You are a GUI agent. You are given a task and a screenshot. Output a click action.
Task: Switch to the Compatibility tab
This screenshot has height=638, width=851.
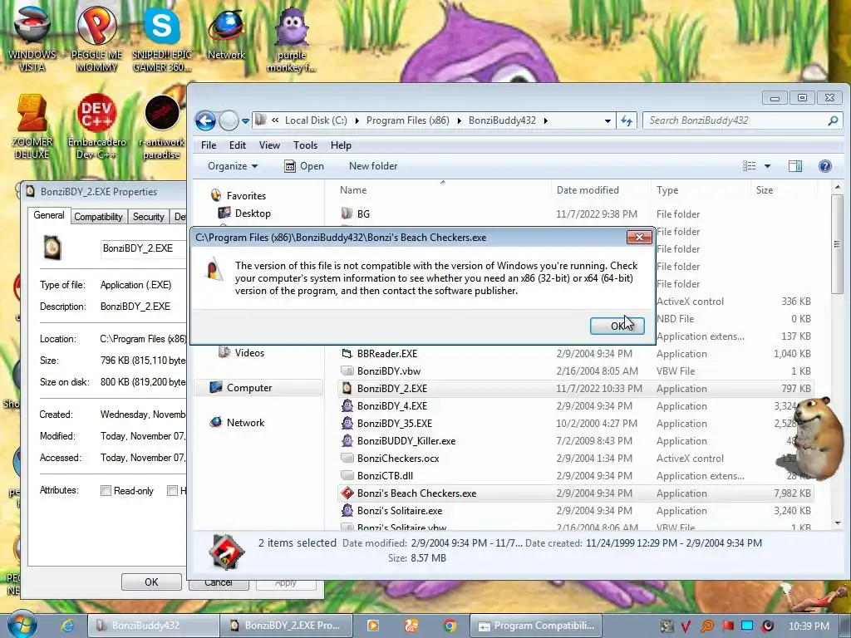point(98,217)
